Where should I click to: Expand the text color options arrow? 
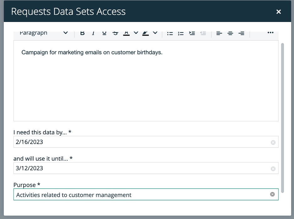coord(136,33)
